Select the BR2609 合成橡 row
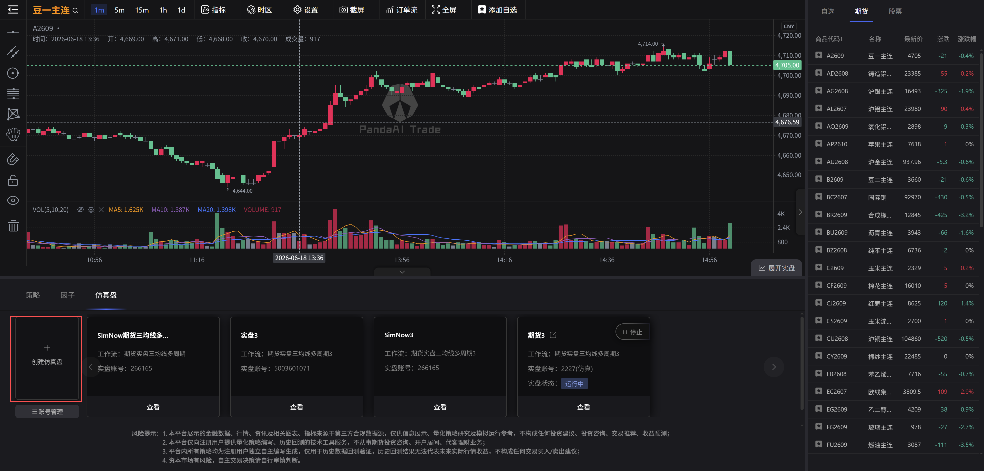Screen dimensions: 984x471 (894, 215)
